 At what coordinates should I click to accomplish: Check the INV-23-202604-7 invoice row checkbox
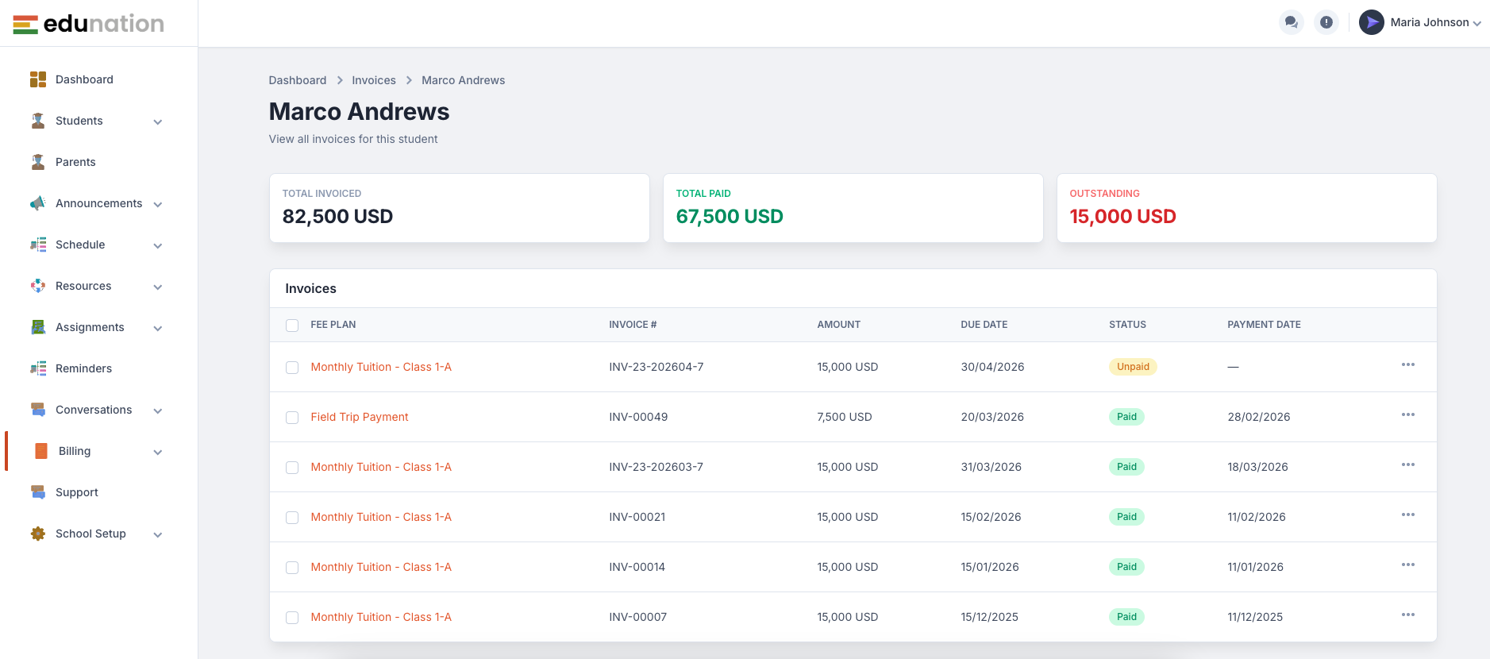tap(292, 368)
